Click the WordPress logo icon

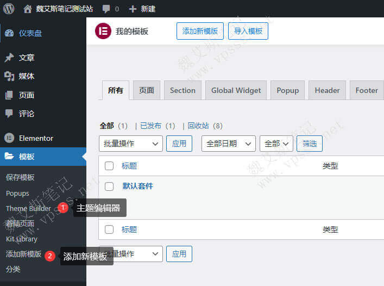pos(9,9)
